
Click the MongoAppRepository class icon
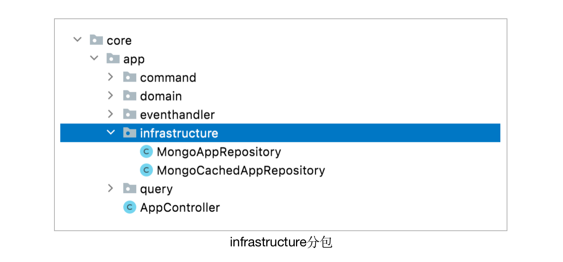click(146, 152)
